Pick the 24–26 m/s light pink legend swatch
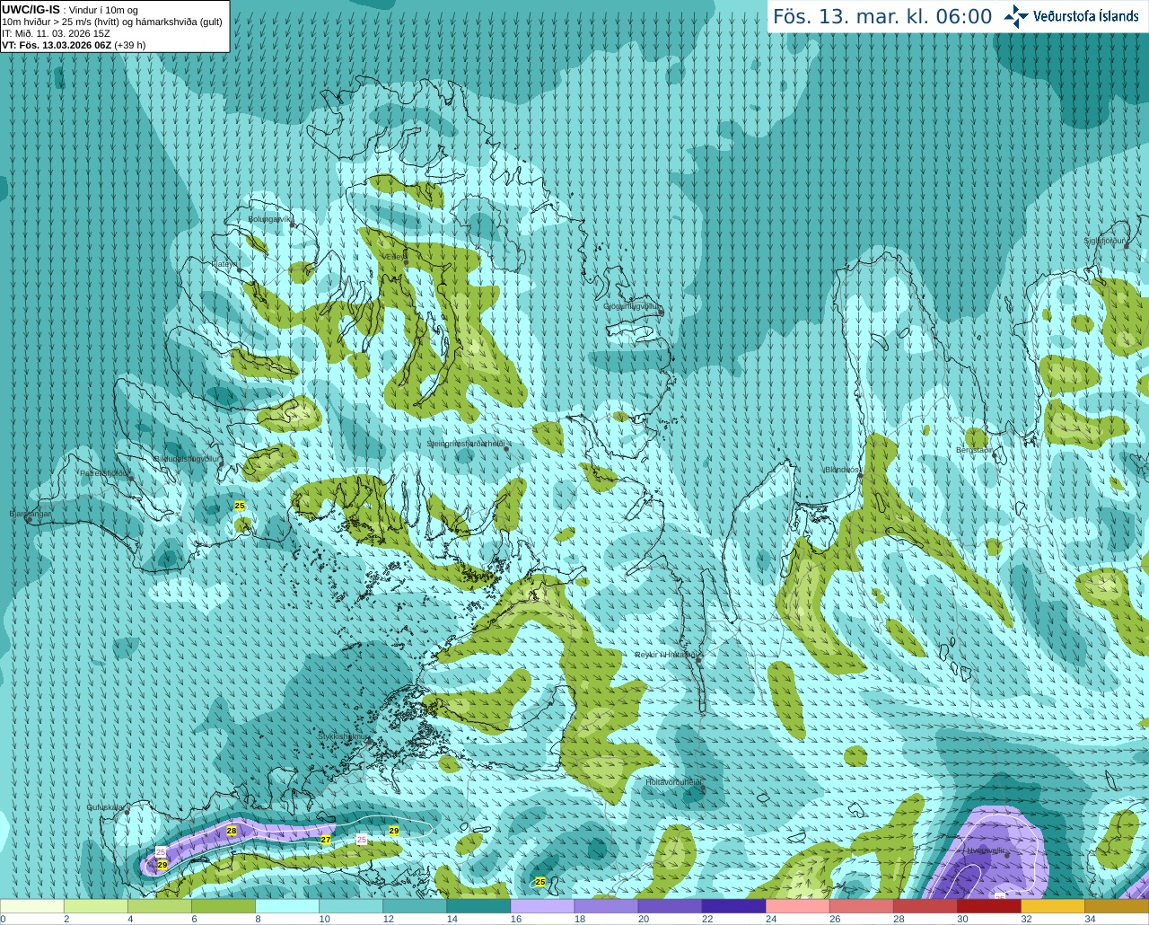Image resolution: width=1149 pixels, height=925 pixels. [797, 906]
